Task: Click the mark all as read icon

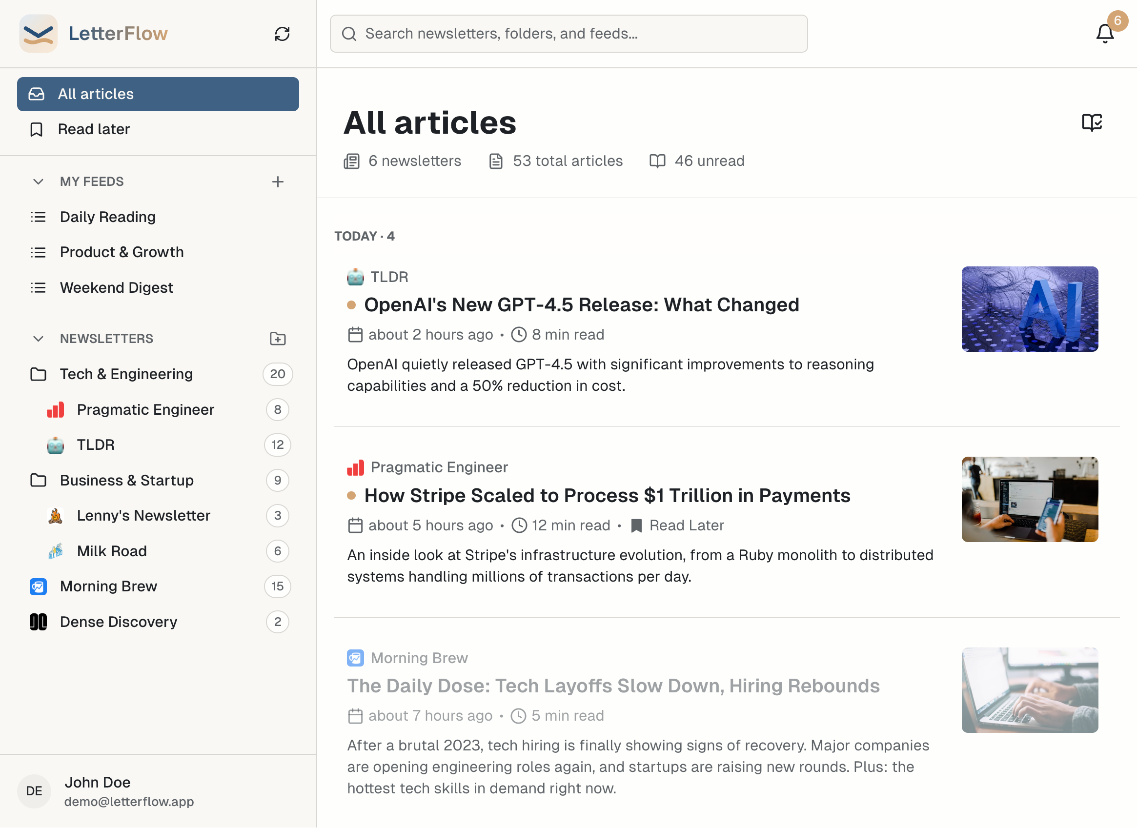Action: [x=1092, y=122]
